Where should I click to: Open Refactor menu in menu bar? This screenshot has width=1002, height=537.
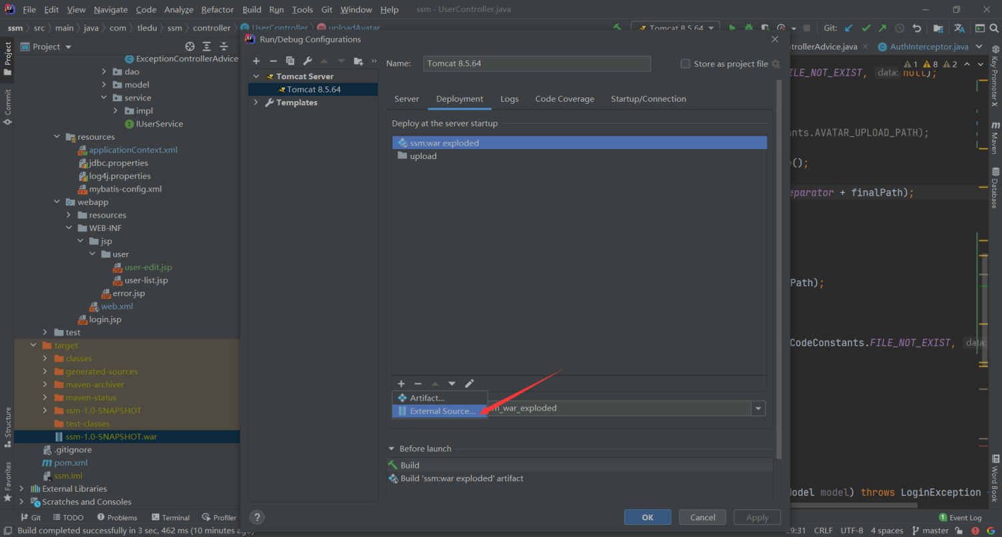tap(218, 9)
